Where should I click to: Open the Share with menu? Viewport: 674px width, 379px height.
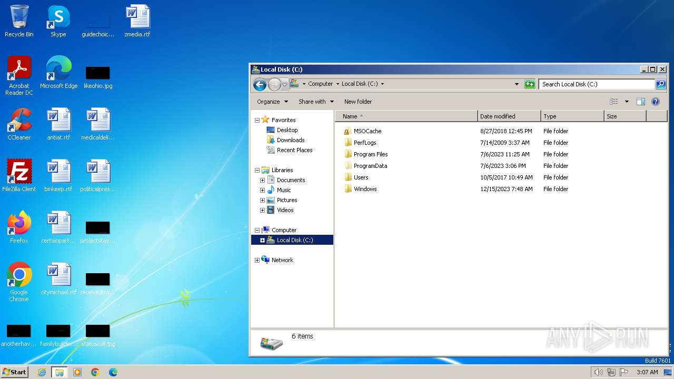[316, 102]
